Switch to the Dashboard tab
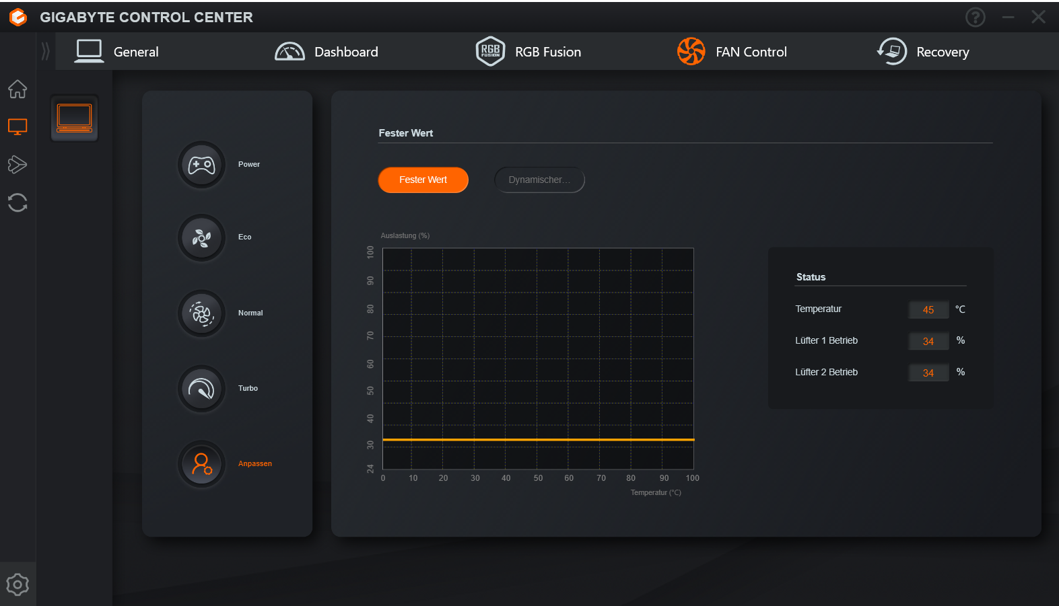 pyautogui.click(x=327, y=52)
